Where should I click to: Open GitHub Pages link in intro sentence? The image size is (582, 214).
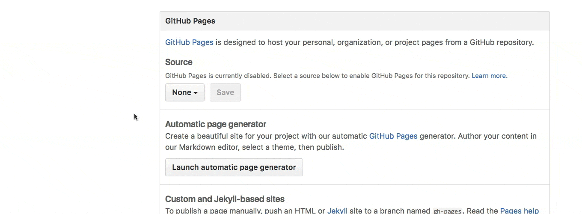pos(189,42)
